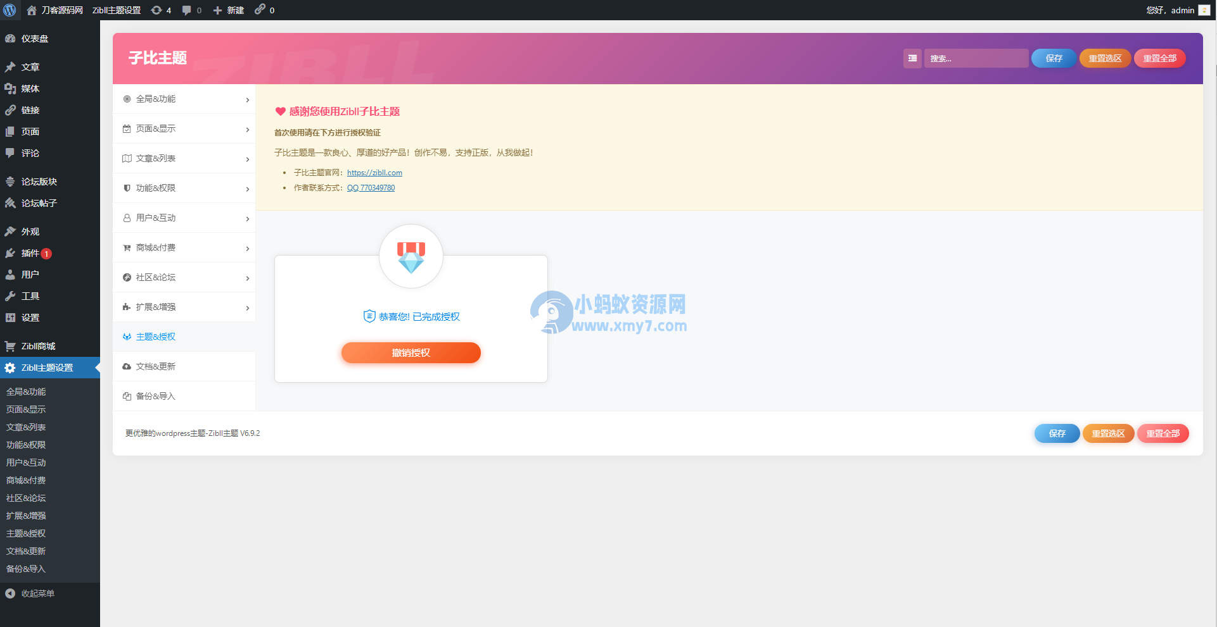Click the 媒体 media icon in sidebar

pos(10,89)
